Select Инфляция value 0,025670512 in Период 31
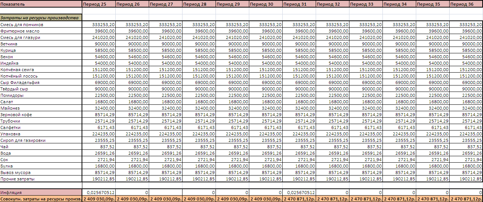 pyautogui.click(x=299, y=193)
